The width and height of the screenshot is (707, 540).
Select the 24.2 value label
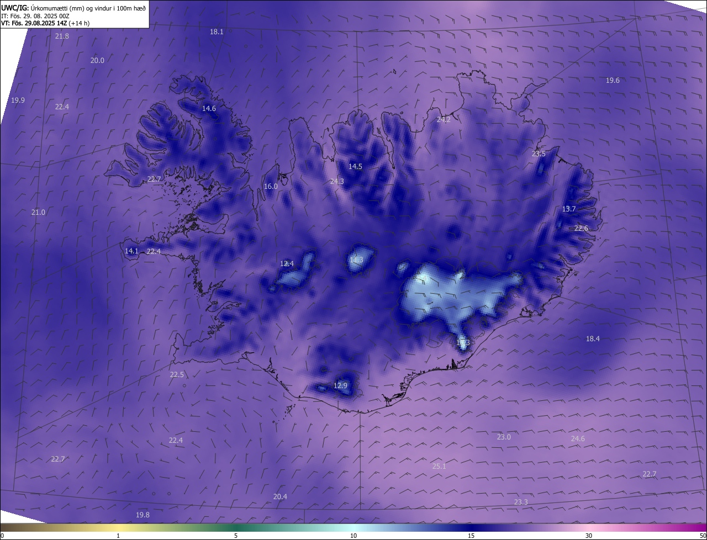(444, 119)
